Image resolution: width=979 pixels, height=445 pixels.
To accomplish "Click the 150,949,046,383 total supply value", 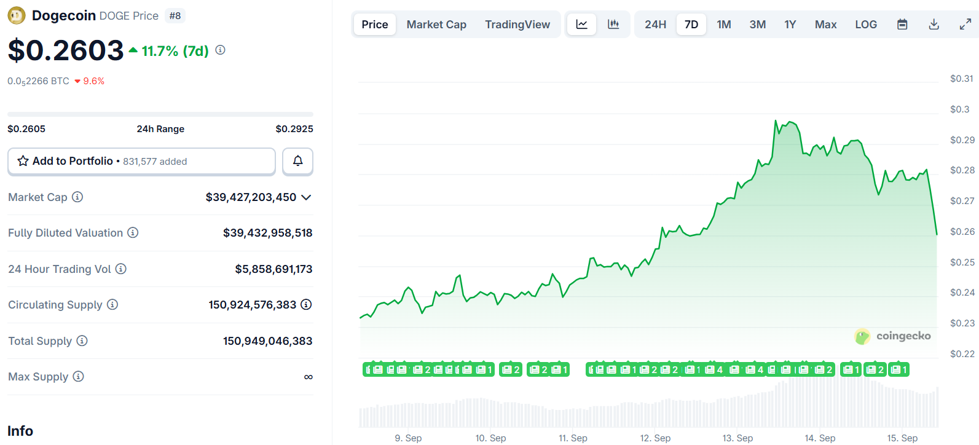I will (268, 341).
